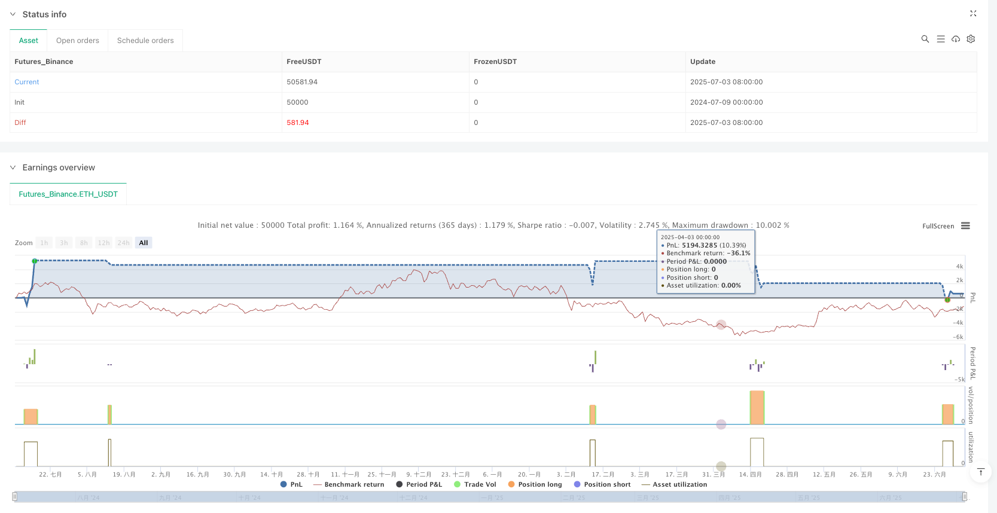997x513 pixels.
Task: Hide the Benchmark return legend series
Action: (x=348, y=484)
